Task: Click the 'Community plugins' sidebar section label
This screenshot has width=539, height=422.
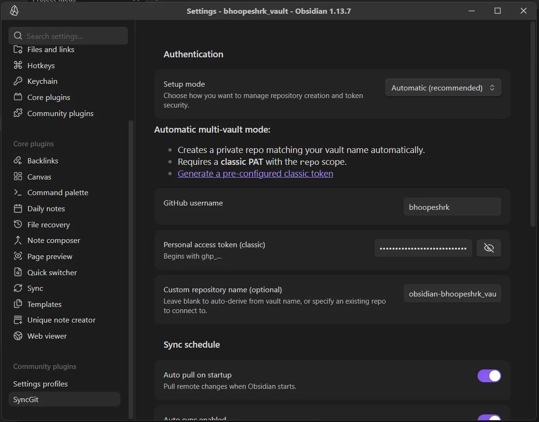Action: tap(45, 366)
